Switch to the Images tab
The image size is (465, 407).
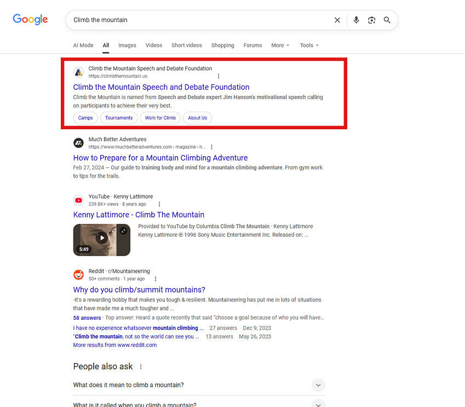pyautogui.click(x=127, y=45)
